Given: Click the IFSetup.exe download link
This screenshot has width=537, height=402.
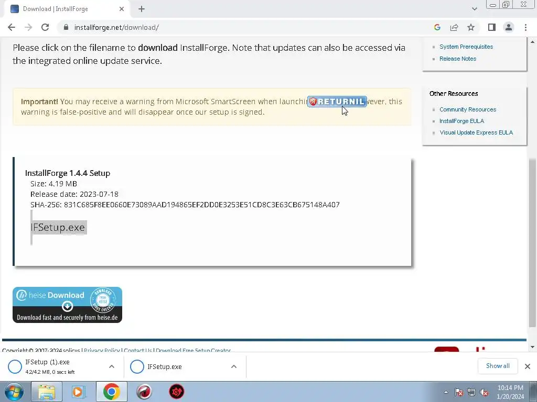Looking at the screenshot, I should pos(58,227).
